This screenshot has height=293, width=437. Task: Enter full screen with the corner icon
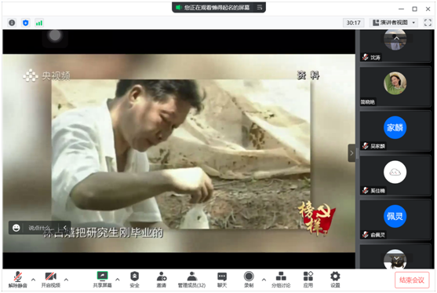pos(428,23)
